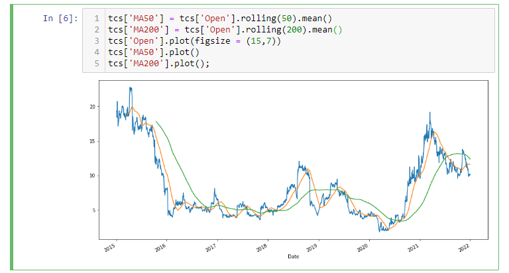Click the 5 y-axis tick label
Viewport: 509px width, 273px height.
95,210
